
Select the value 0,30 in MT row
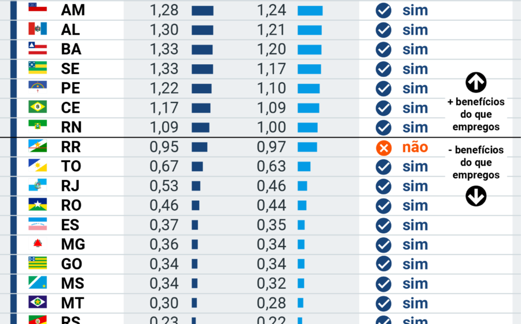point(164,303)
